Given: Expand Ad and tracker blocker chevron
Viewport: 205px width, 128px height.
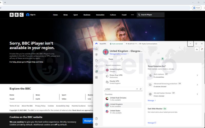Looking at the screenshot, I should 197,94.
